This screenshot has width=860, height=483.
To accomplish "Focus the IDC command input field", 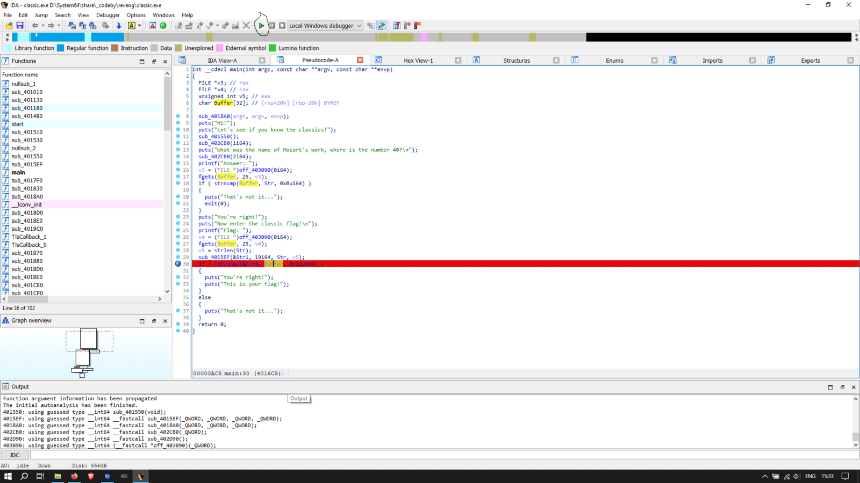I will [445, 455].
